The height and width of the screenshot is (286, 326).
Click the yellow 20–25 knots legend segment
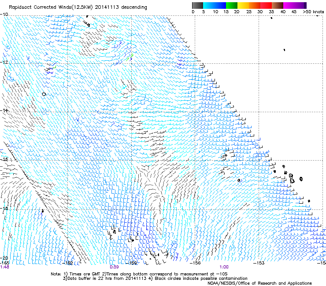pyautogui.click(x=243, y=5)
